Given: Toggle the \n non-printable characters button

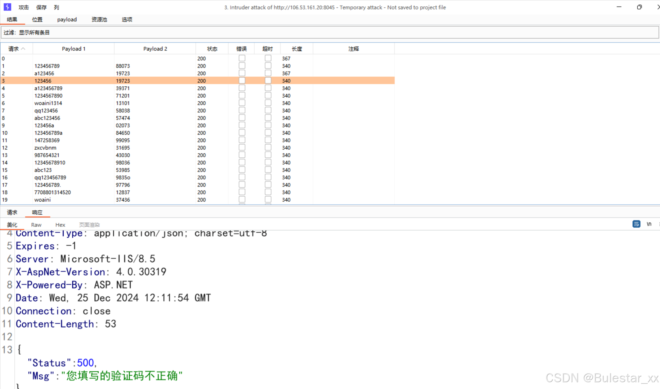Looking at the screenshot, I should pos(649,224).
